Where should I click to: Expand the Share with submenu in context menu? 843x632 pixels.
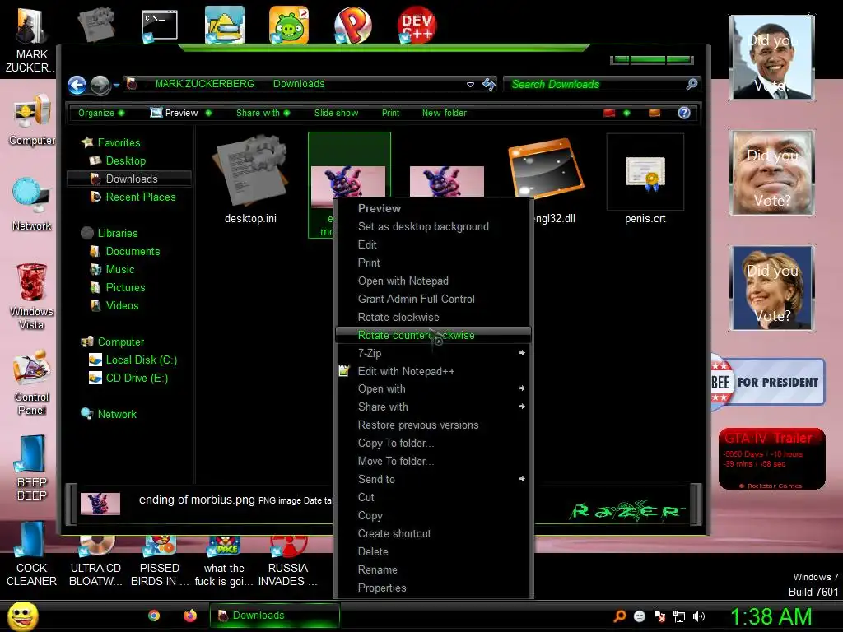click(x=433, y=407)
